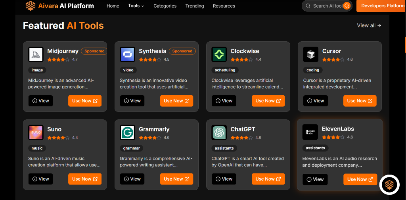Viewport: 406px width, 200px height.
Task: Click the floating Aivara chat icon
Action: pos(389,185)
